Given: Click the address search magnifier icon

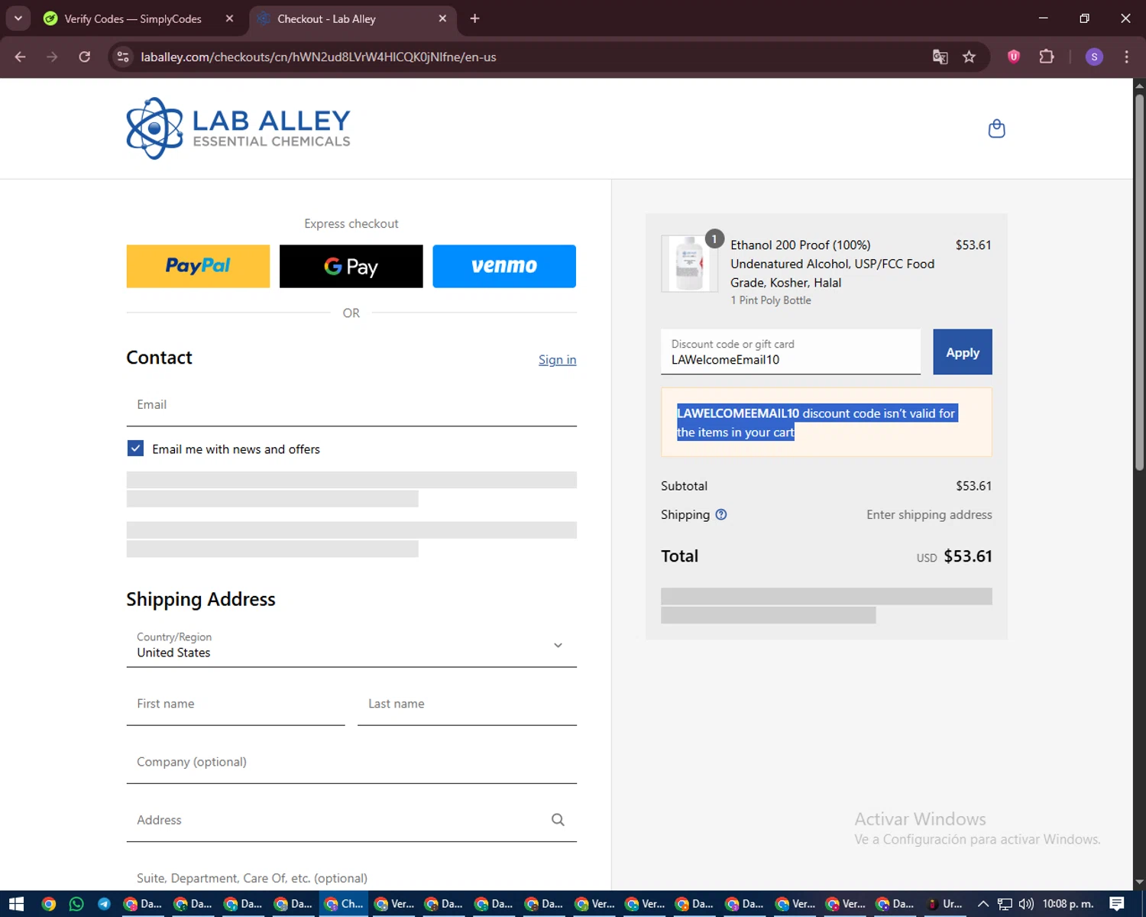Looking at the screenshot, I should [x=558, y=820].
